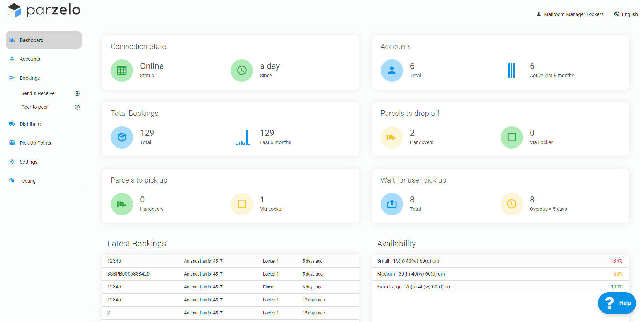Viewport: 641px width, 322px height.
Task: Select the blue parcel icon in Total Bookings
Action: (x=122, y=137)
